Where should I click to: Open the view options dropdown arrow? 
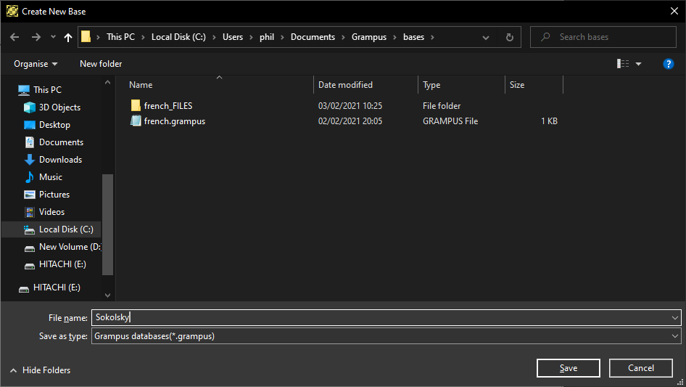point(638,64)
